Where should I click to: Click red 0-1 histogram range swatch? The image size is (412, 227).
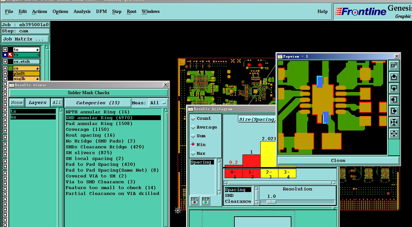(233, 173)
